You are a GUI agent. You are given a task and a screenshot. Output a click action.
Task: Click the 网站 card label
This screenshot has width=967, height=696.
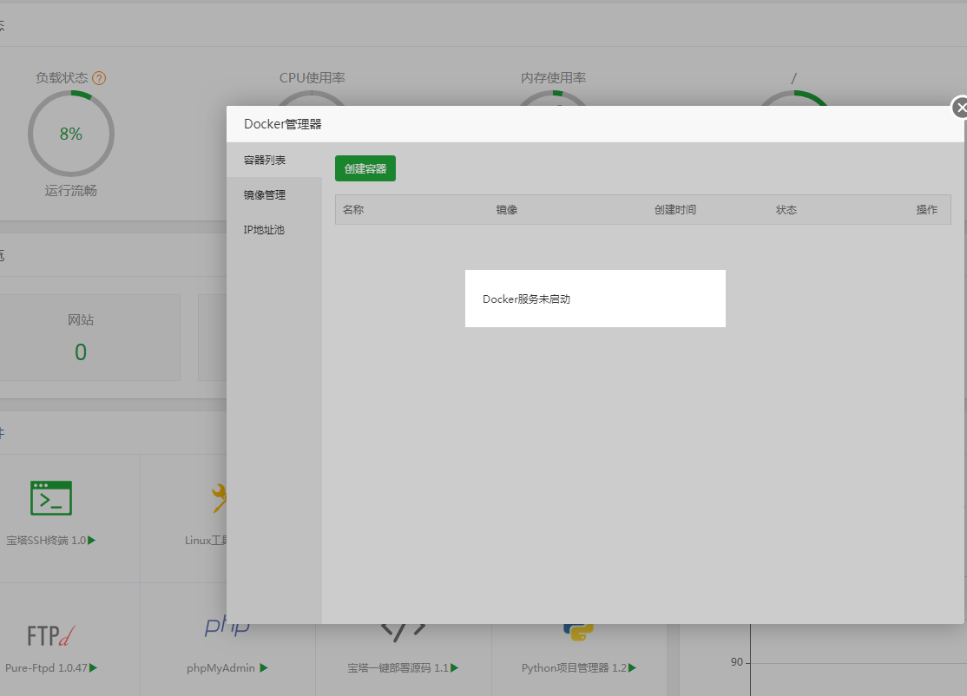point(81,320)
